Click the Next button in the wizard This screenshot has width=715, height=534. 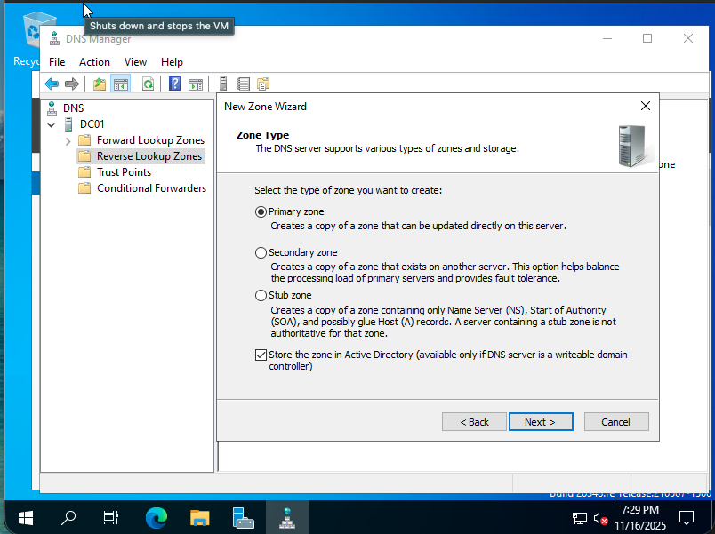point(541,421)
